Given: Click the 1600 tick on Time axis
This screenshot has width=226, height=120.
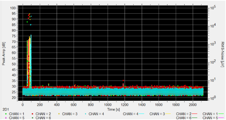Looking at the screenshot, I should pos(159,105).
